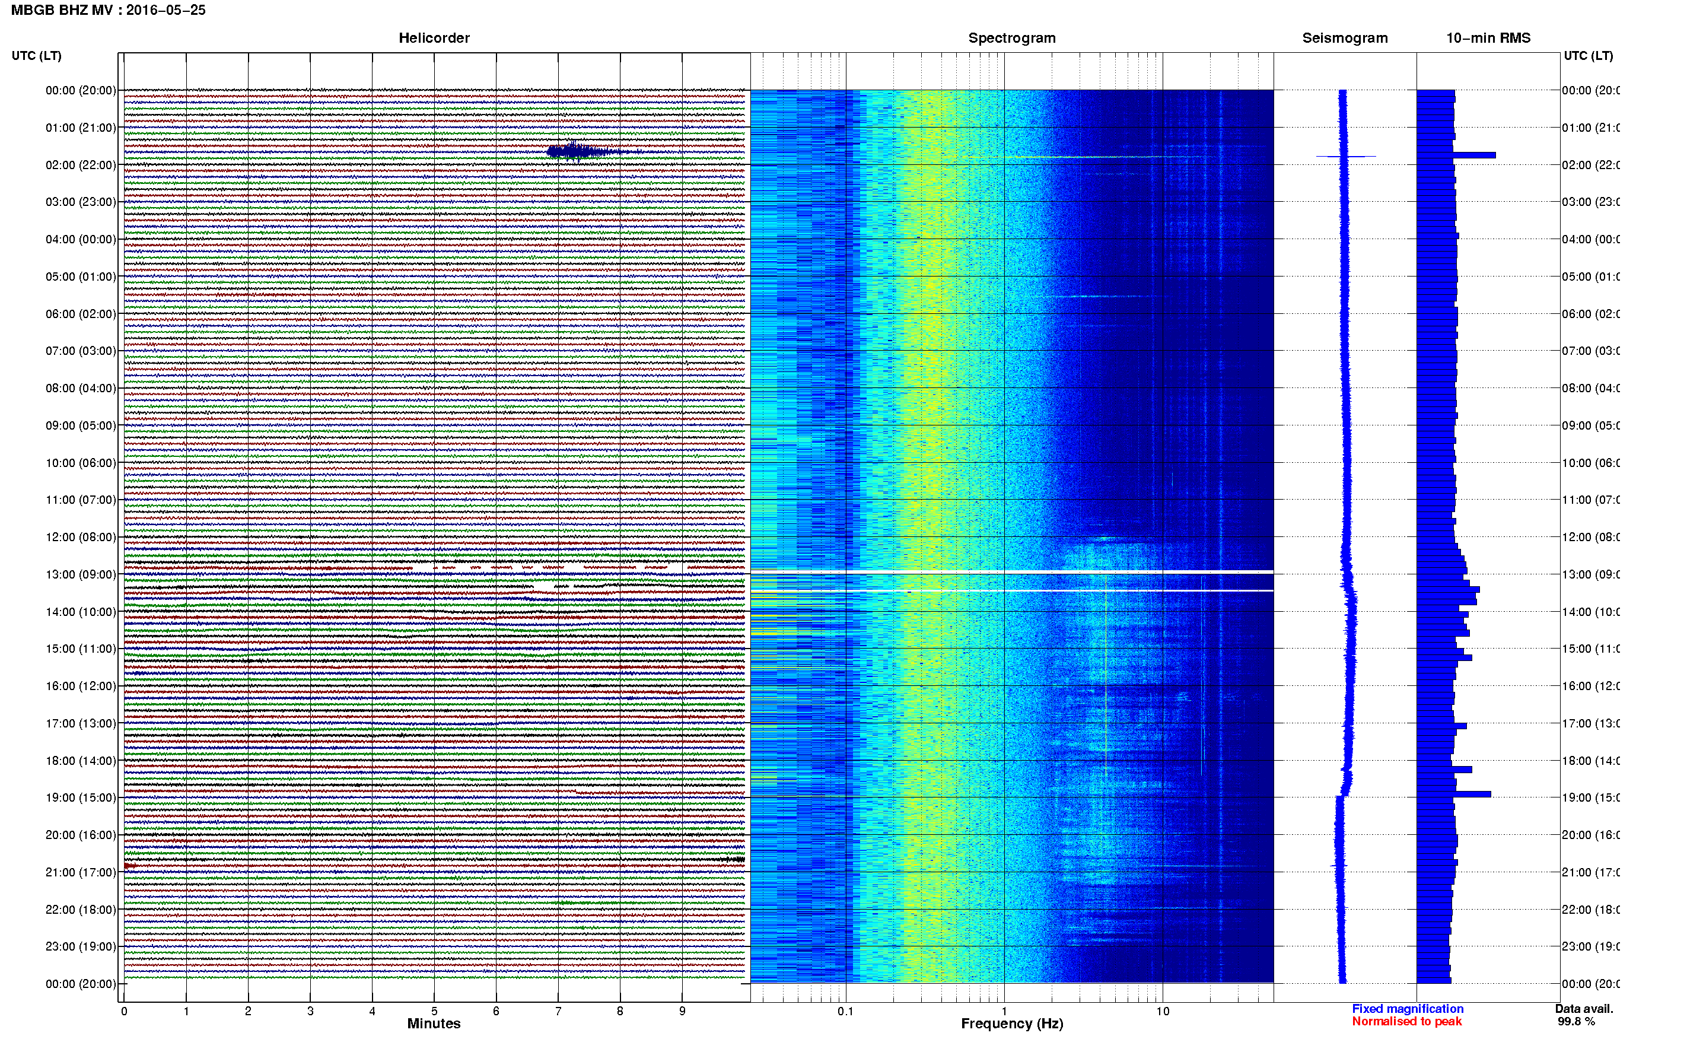
Task: Click the Minutes axis tick 5
Action: tap(434, 1011)
